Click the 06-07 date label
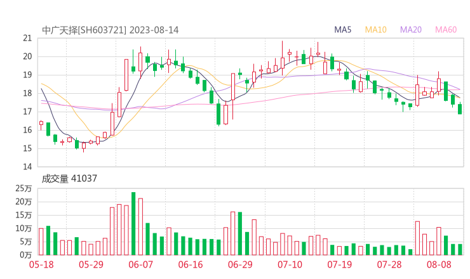The width and height of the screenshot is (470, 279). tap(140, 264)
